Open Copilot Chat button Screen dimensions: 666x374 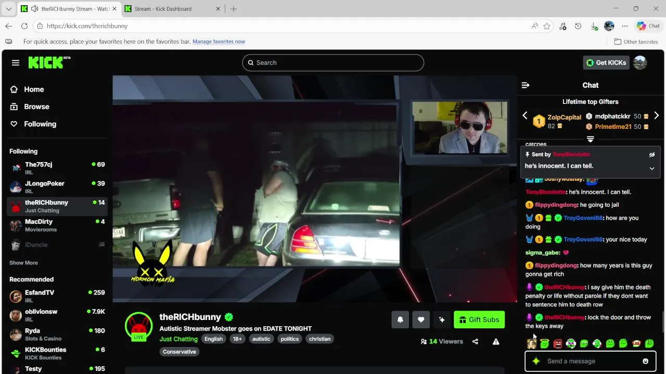(x=648, y=26)
